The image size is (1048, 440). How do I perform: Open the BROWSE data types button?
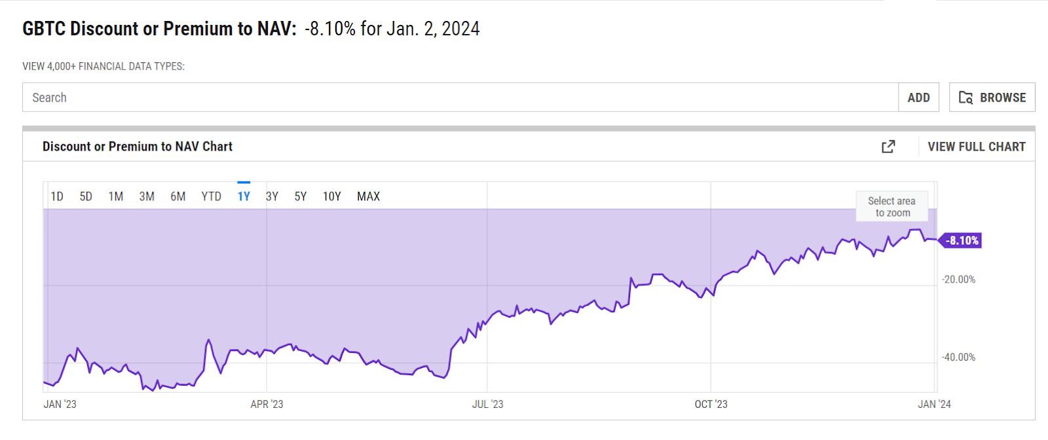992,98
